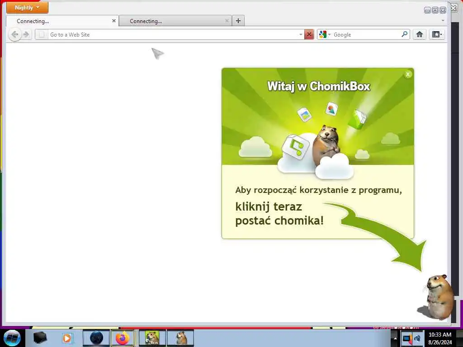
Task: Close the second Connecting tab
Action: point(227,21)
